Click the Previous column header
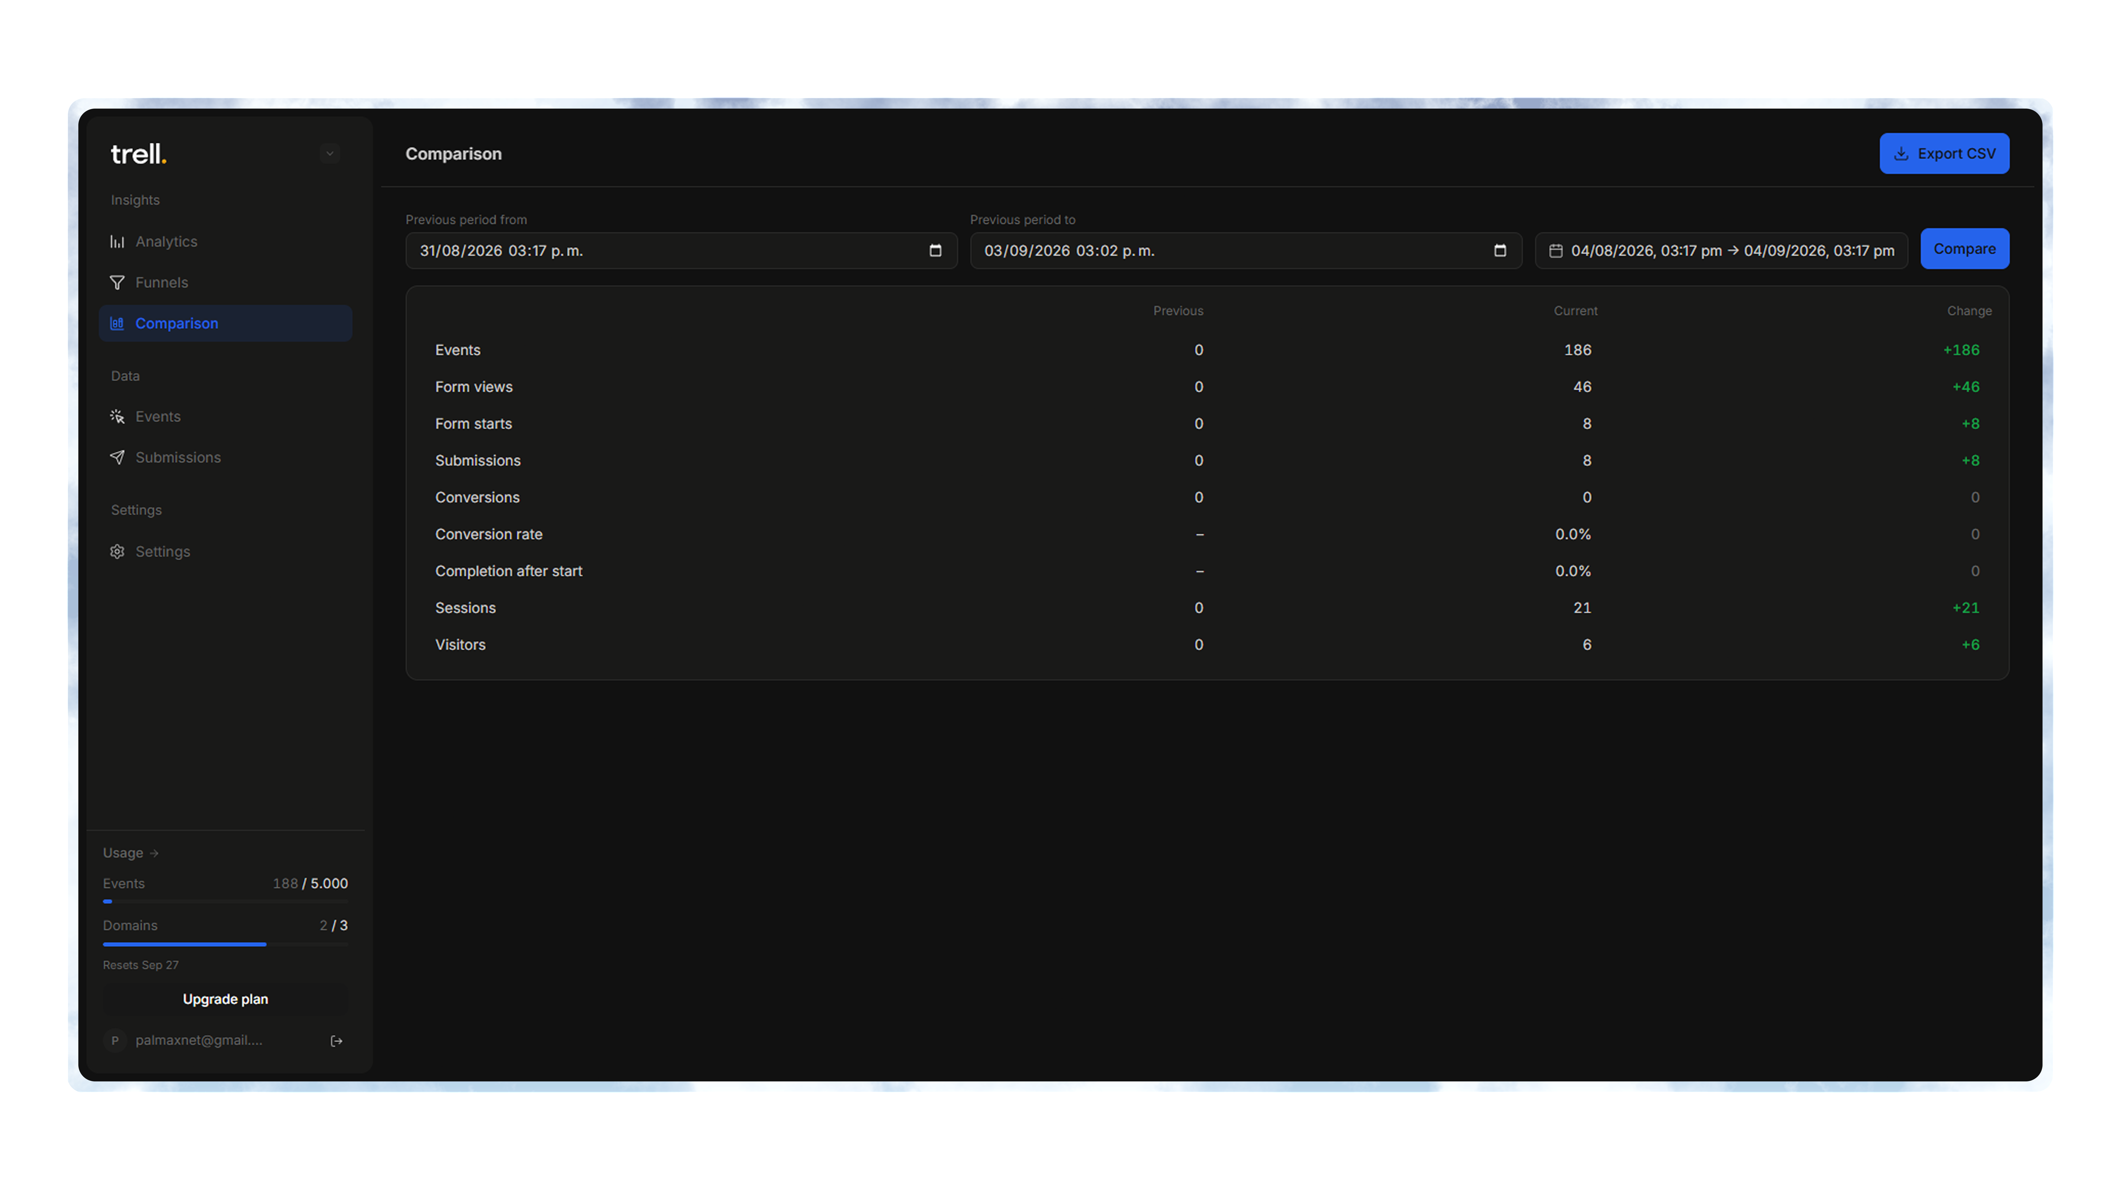Screen dimensions: 2122x1190 pos(1178,311)
